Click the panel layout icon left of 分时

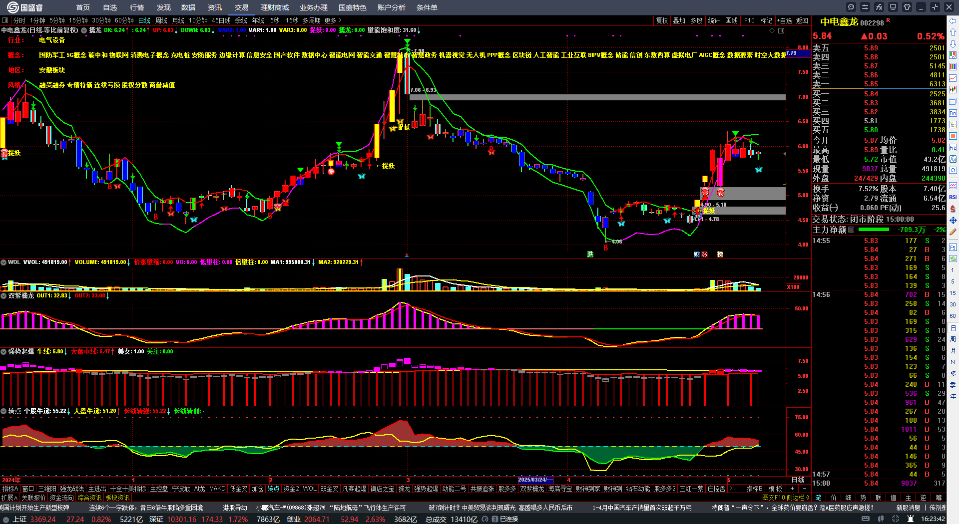tap(5, 20)
